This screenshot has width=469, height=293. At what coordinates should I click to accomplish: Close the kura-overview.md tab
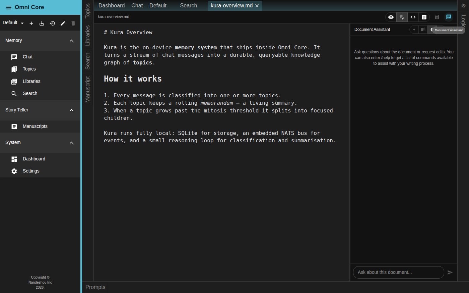click(x=257, y=6)
